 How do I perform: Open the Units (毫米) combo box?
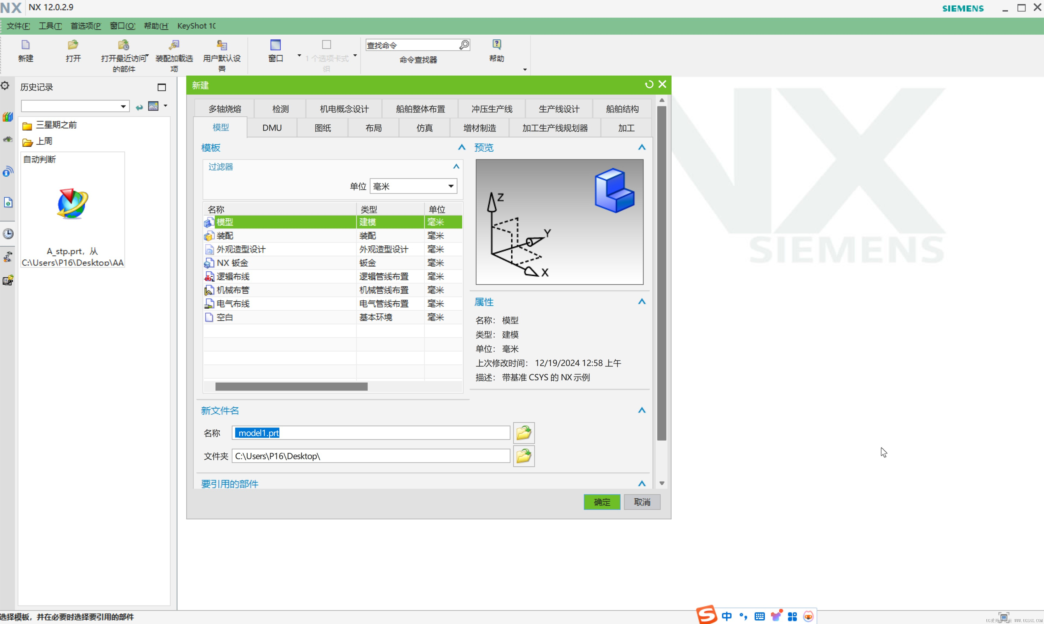point(414,186)
